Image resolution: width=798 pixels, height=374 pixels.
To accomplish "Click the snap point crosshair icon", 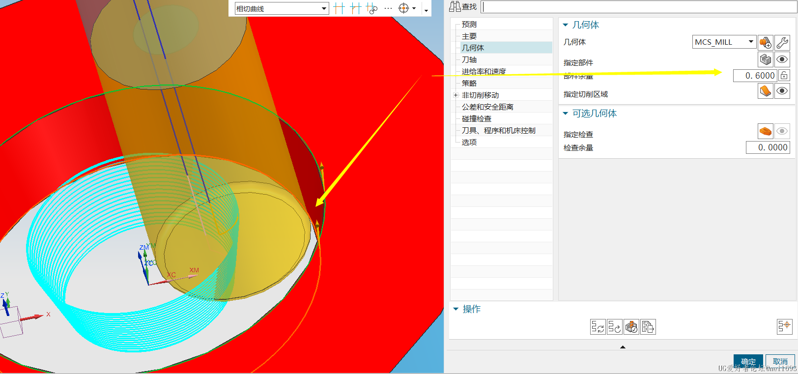I will click(x=403, y=8).
